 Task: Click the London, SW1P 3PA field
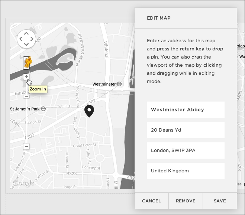coord(186,150)
